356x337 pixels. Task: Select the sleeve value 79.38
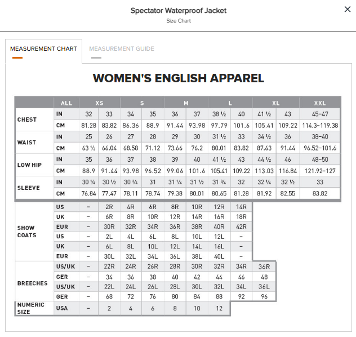click(x=175, y=193)
